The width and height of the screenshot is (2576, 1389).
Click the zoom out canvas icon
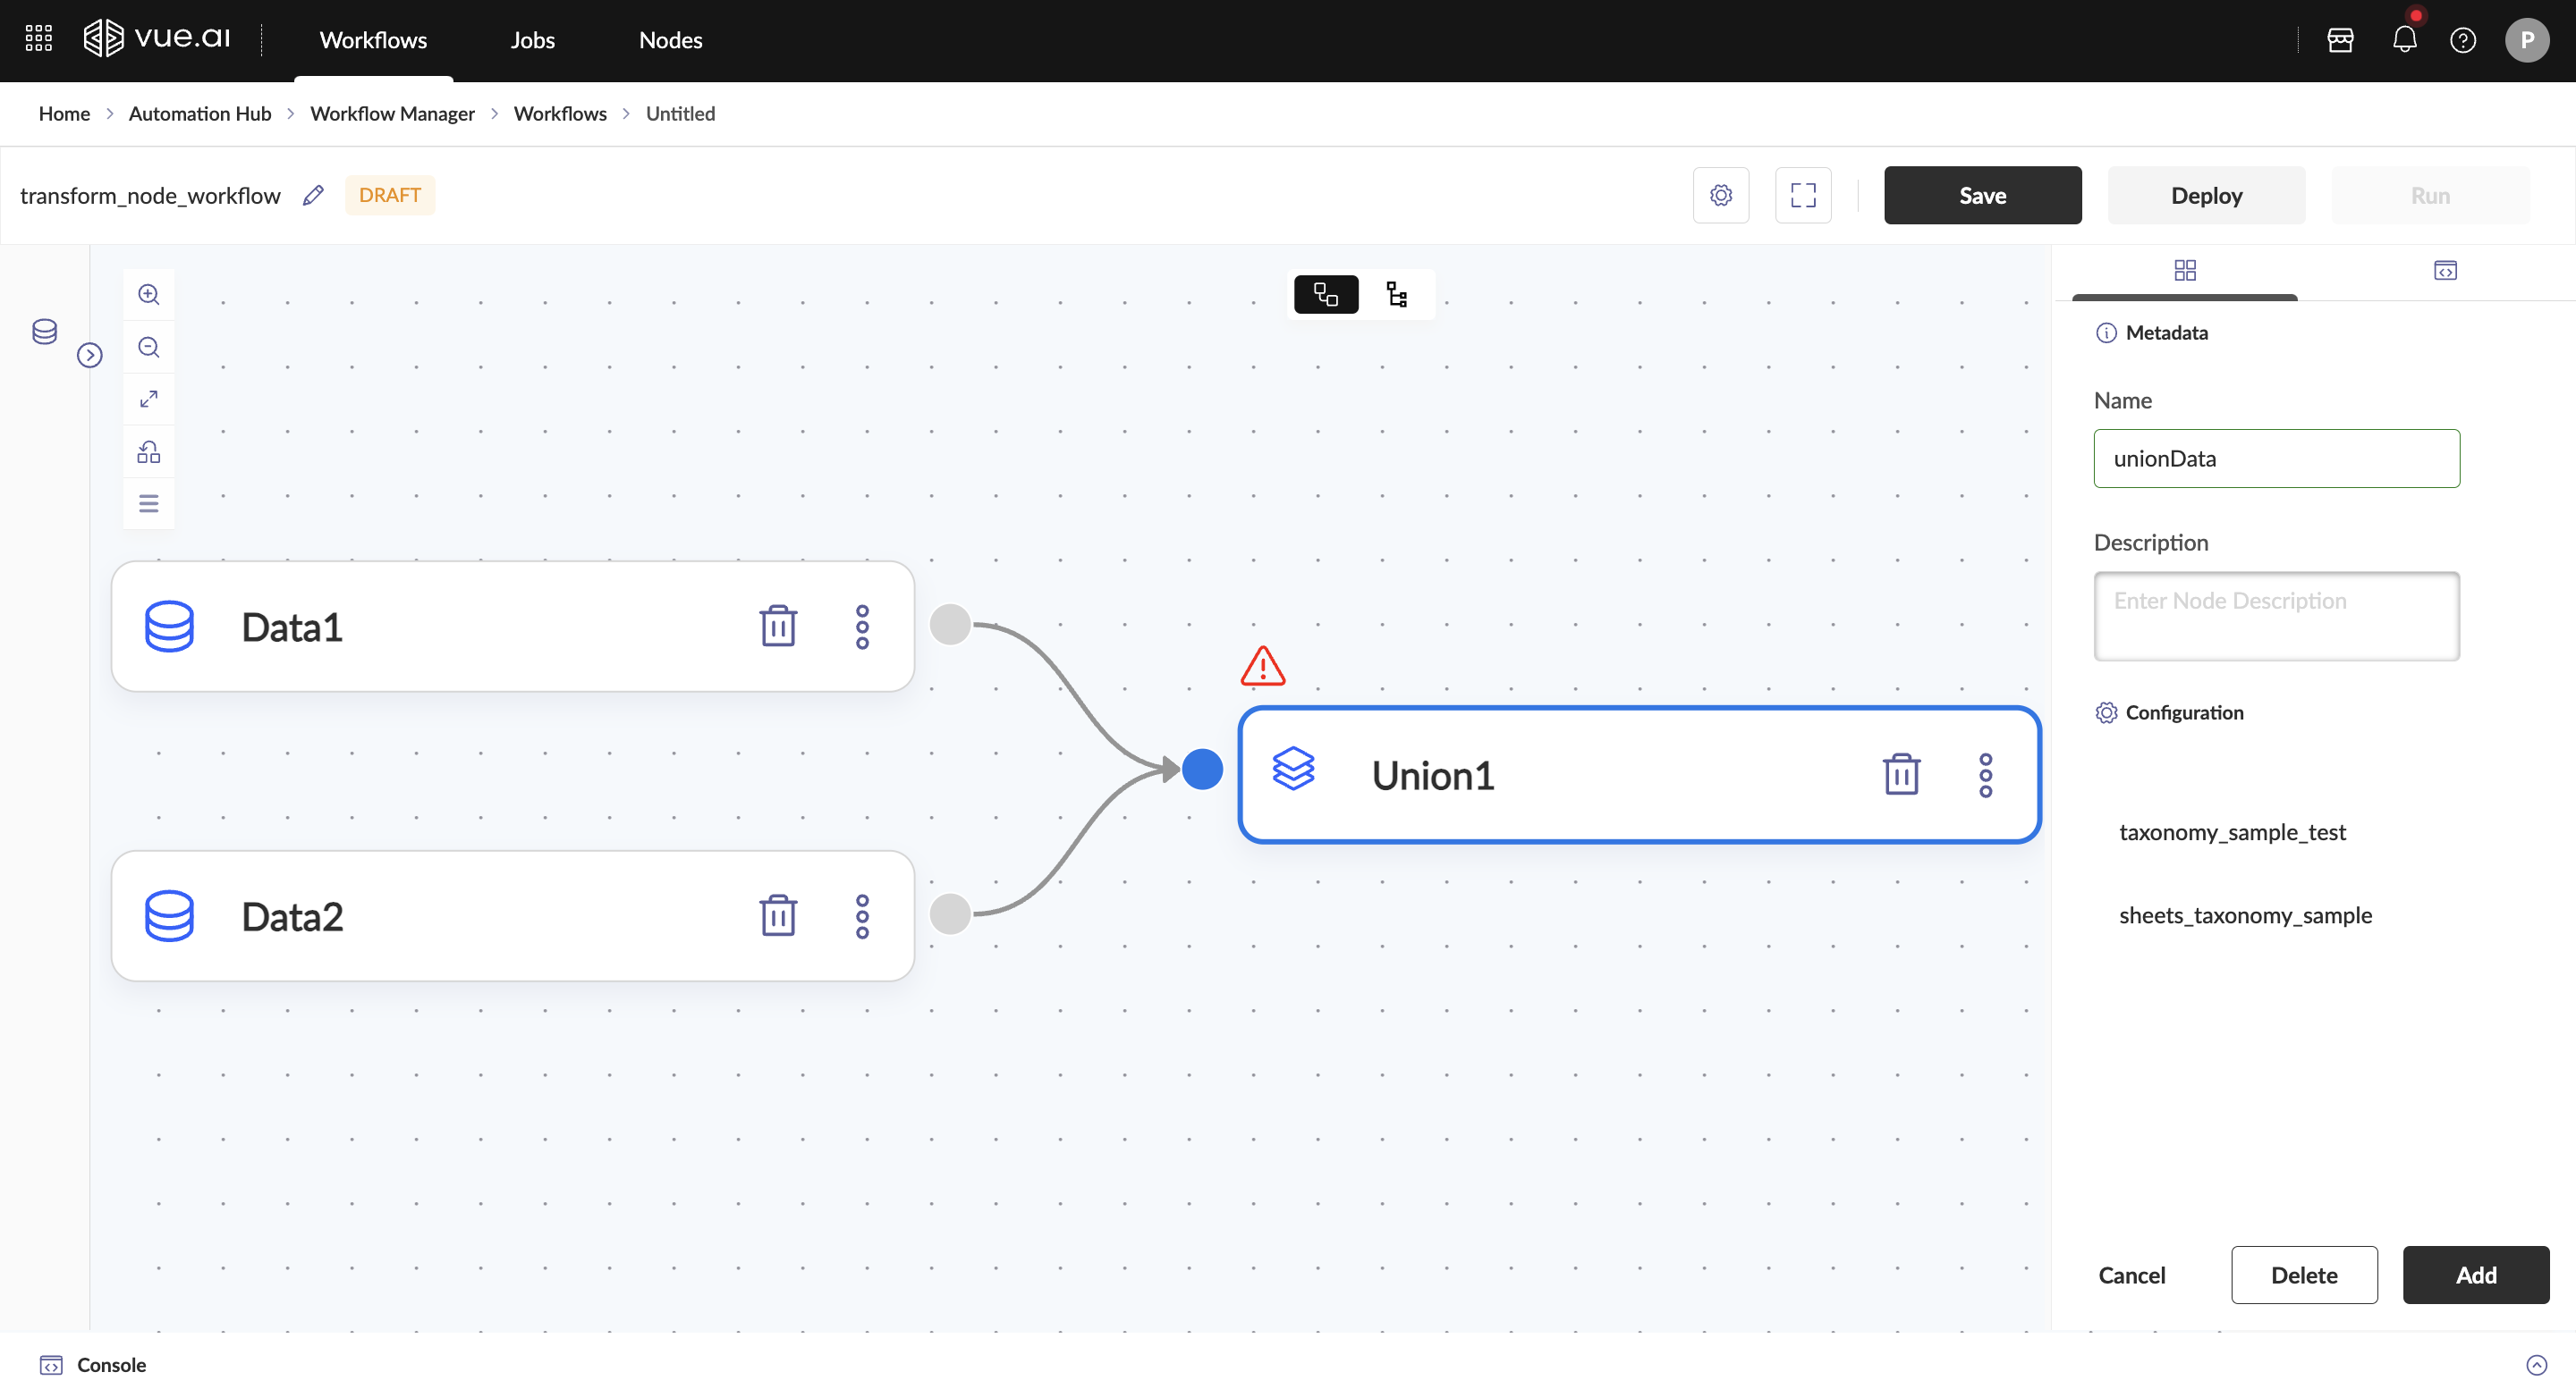point(148,347)
